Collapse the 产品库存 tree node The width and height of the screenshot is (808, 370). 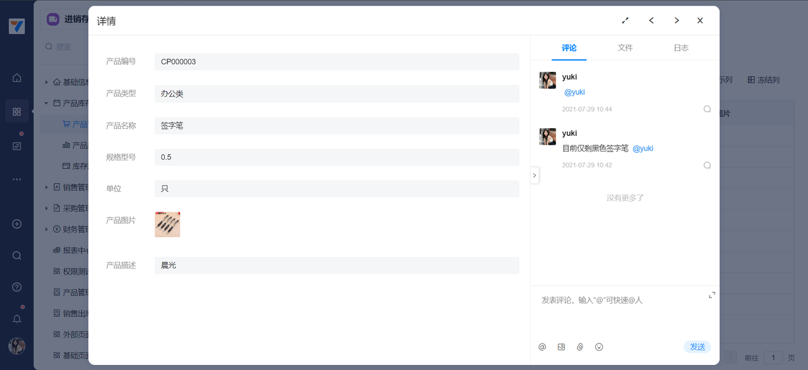click(x=46, y=103)
